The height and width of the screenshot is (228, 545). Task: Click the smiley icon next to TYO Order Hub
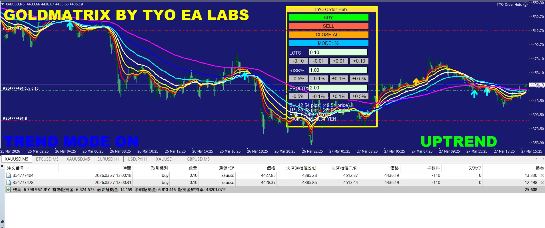tap(525, 4)
